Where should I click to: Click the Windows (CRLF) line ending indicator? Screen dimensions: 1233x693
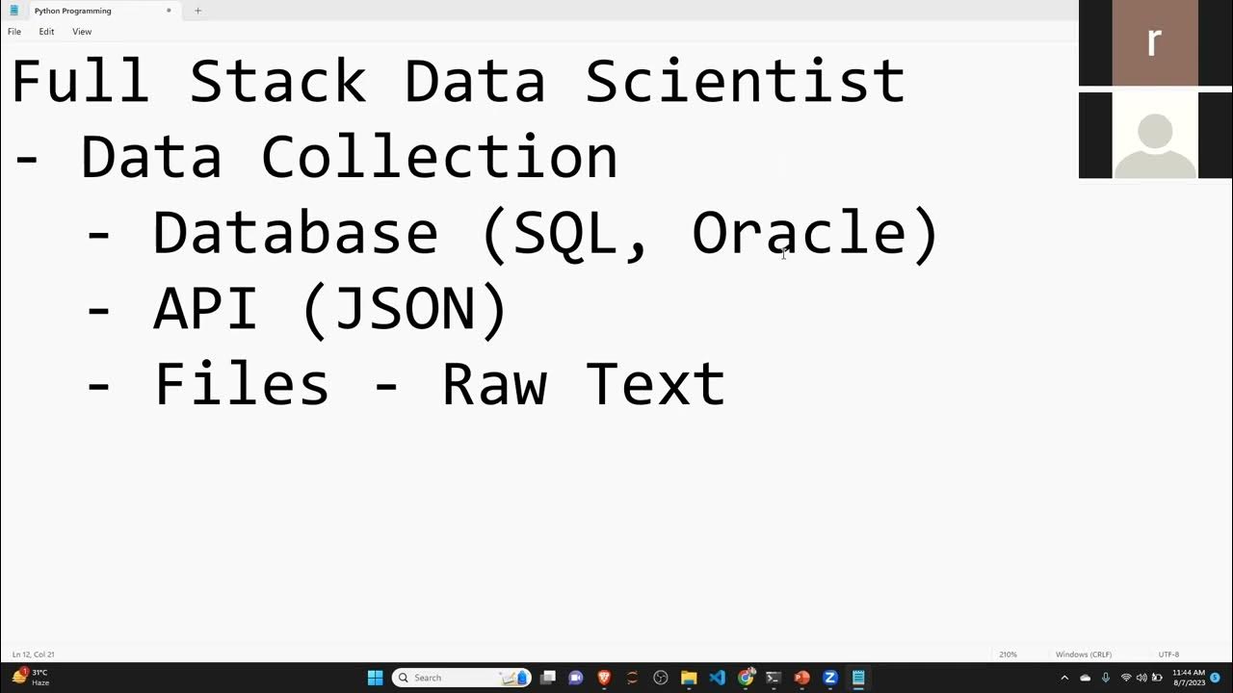click(x=1084, y=654)
